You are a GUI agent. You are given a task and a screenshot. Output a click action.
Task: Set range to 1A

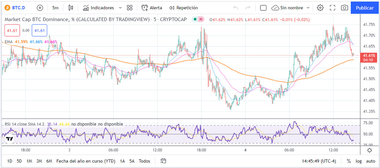[122, 161]
